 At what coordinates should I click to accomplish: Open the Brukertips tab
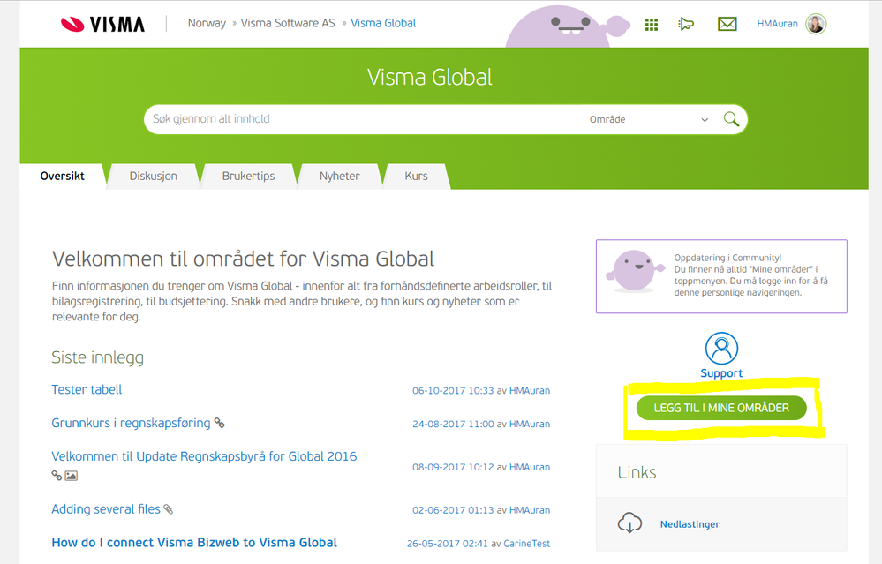[x=248, y=176]
